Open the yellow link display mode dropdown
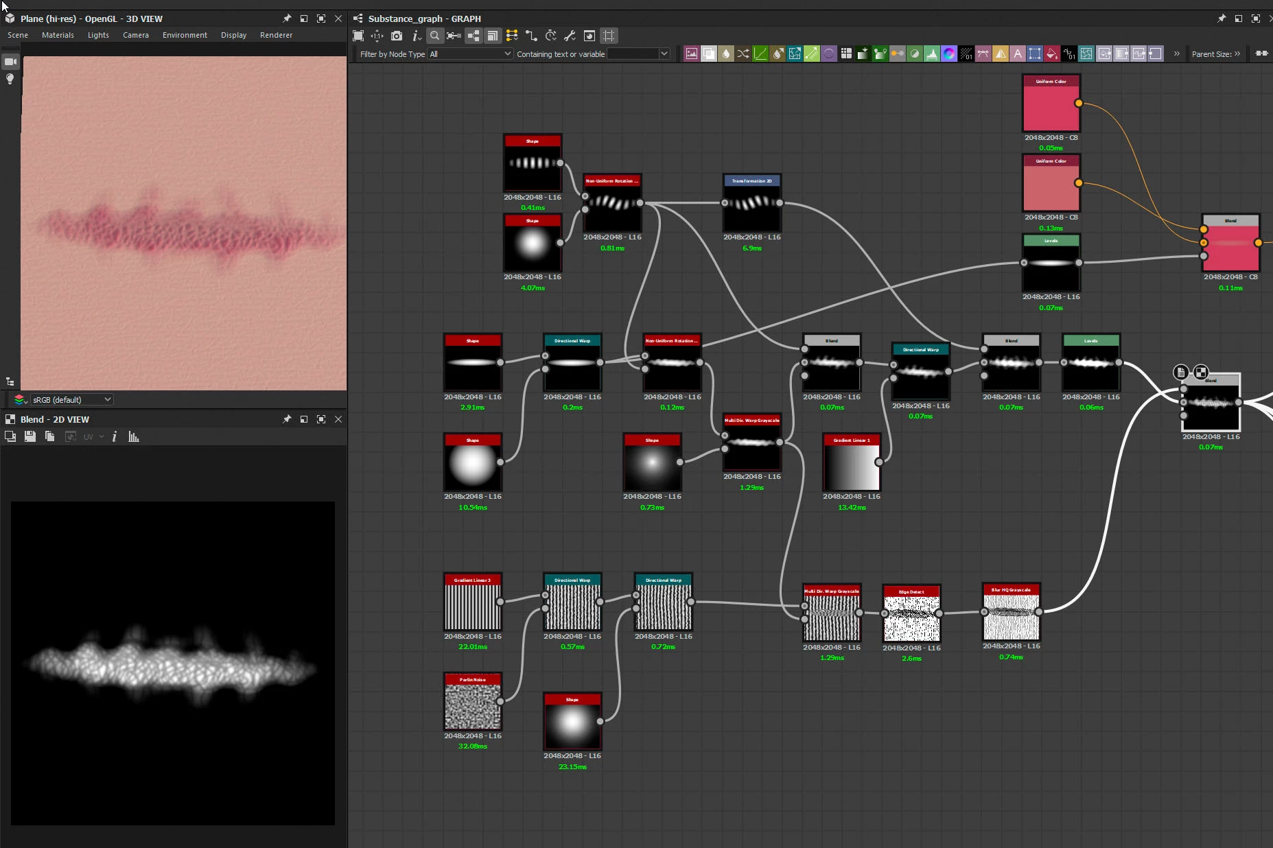This screenshot has height=848, width=1273. pos(512,36)
